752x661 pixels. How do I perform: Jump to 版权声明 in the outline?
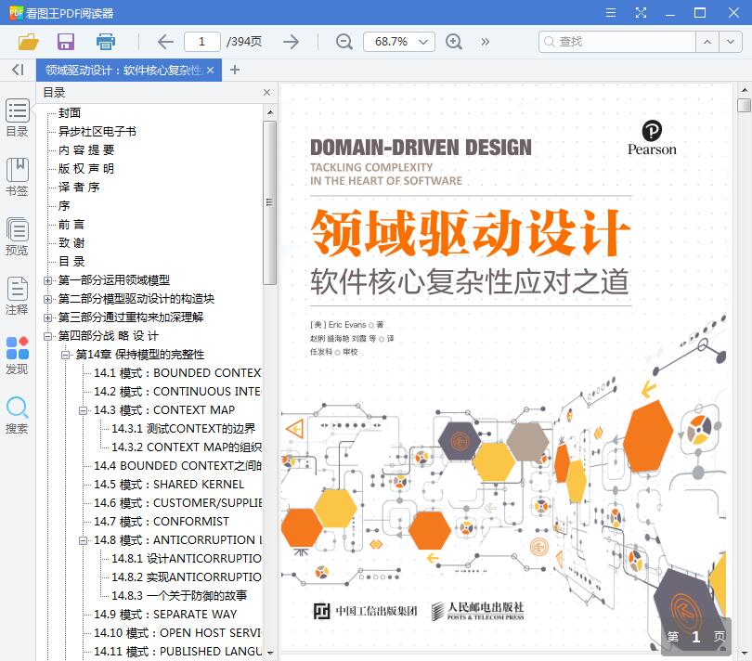pyautogui.click(x=86, y=169)
